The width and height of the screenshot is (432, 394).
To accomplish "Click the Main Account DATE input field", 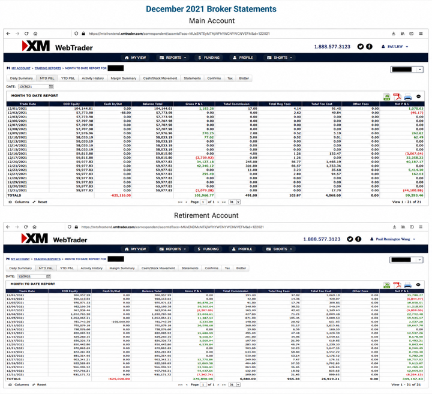I will [x=34, y=86].
